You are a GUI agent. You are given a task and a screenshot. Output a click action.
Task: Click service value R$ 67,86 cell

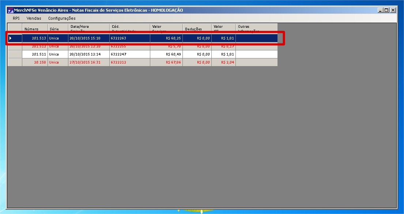166,62
